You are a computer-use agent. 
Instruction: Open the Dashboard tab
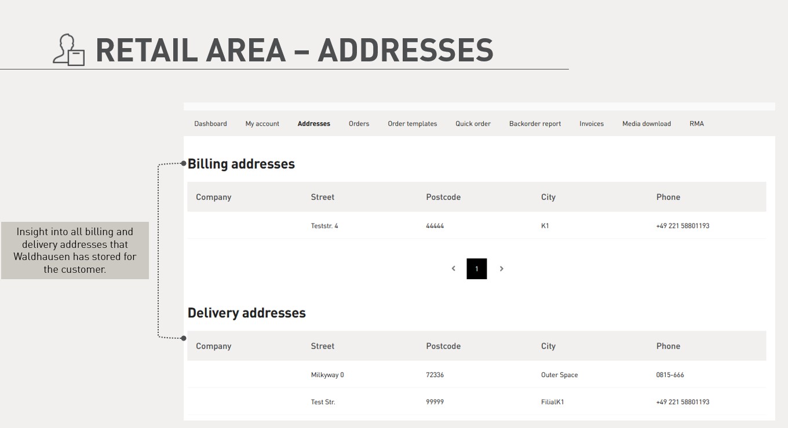[210, 124]
